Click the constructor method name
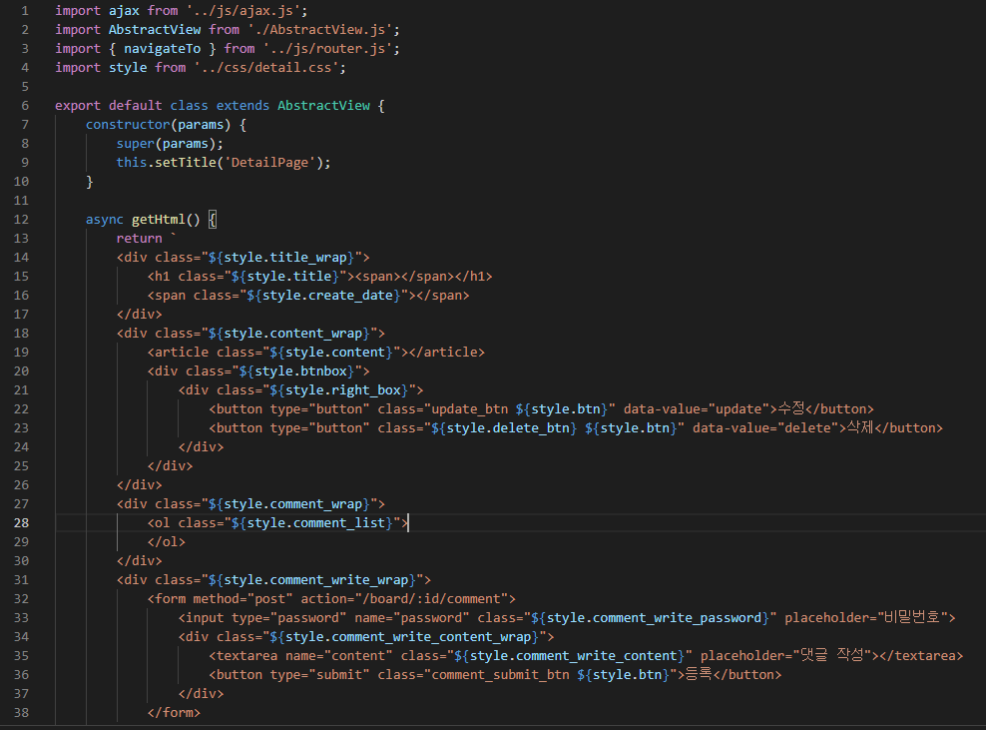986x730 pixels. click(128, 125)
